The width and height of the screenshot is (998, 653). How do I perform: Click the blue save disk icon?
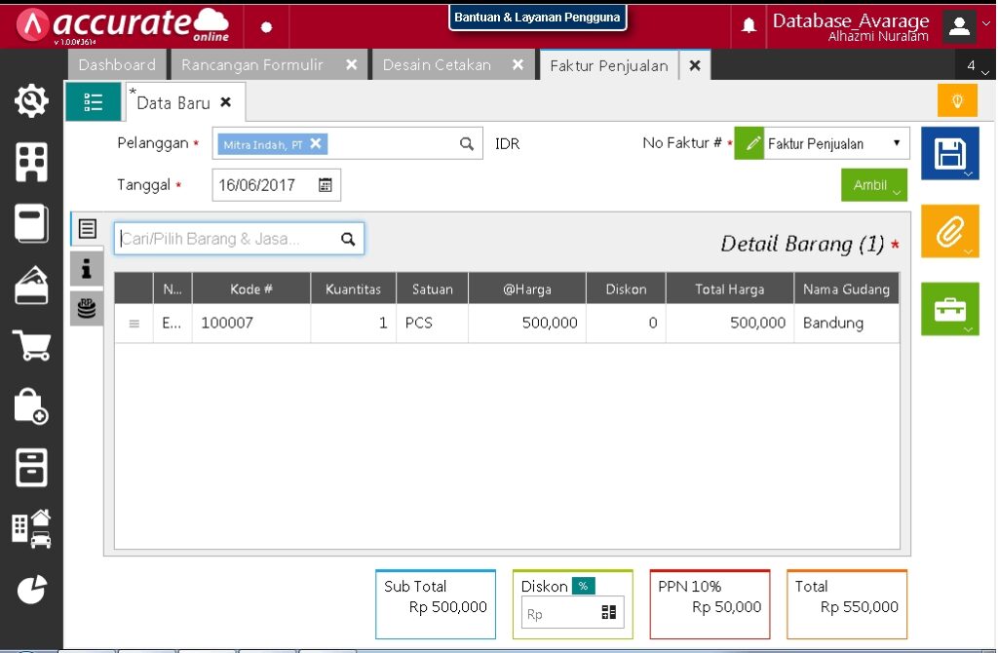[x=948, y=154]
